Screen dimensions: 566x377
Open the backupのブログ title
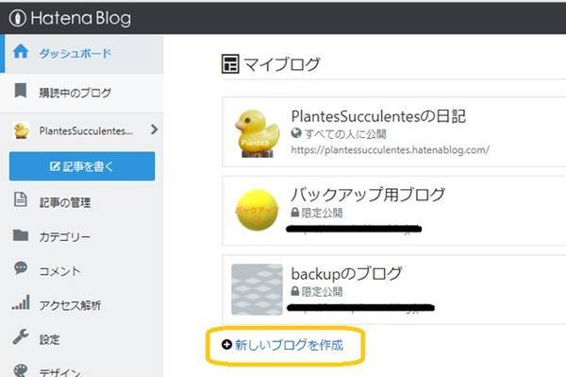346,274
